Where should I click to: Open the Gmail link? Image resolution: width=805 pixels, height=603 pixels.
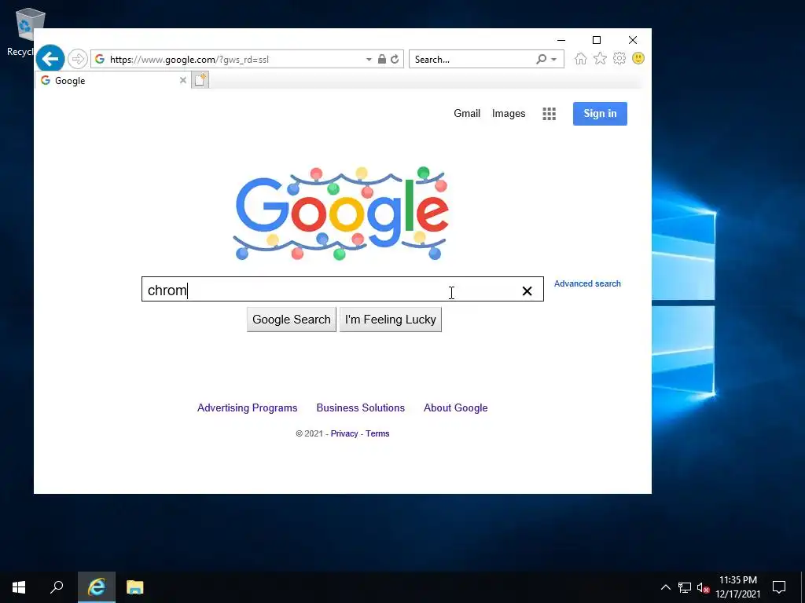coord(467,113)
